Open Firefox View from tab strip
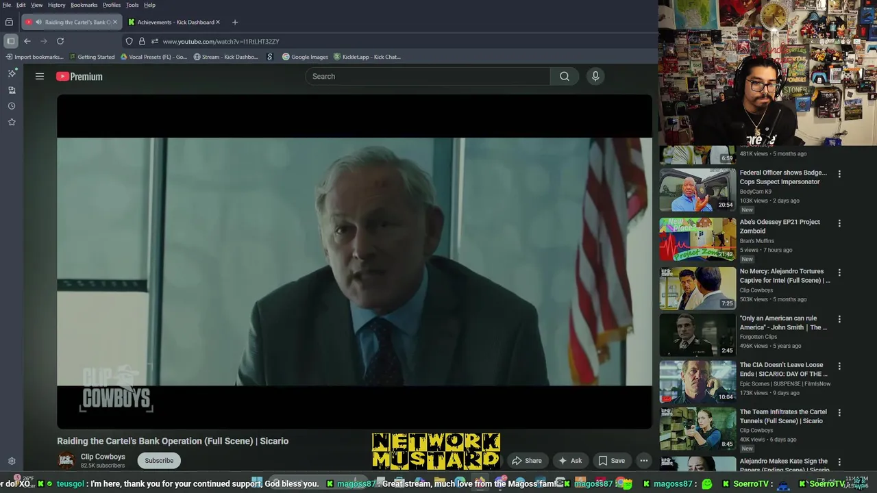877x493 pixels. pyautogui.click(x=9, y=22)
